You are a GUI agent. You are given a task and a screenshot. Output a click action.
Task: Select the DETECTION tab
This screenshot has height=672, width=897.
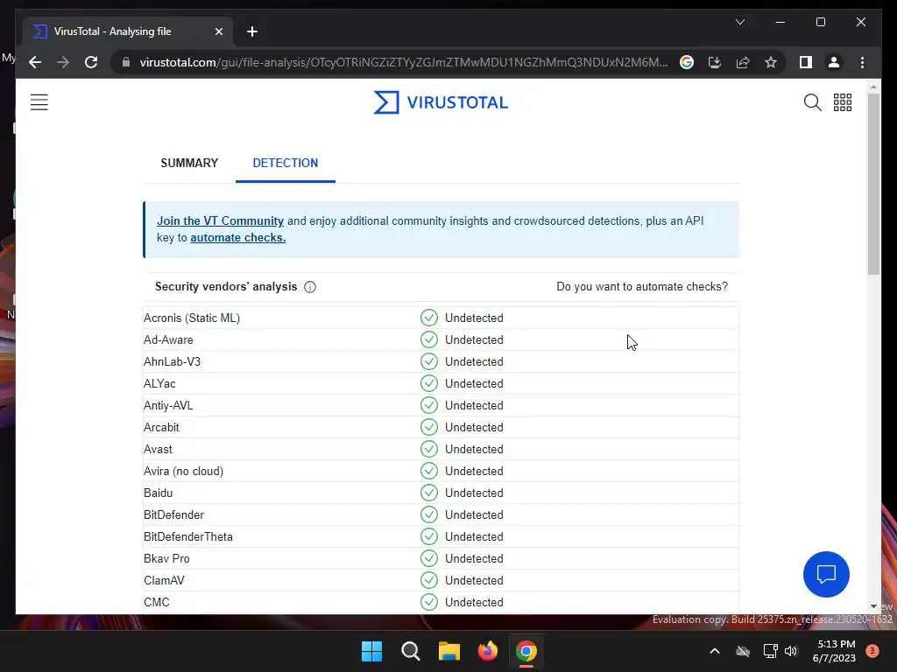point(286,163)
